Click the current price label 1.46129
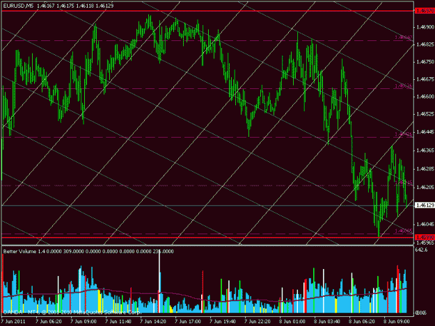This screenshot has width=435, height=326. 425,205
